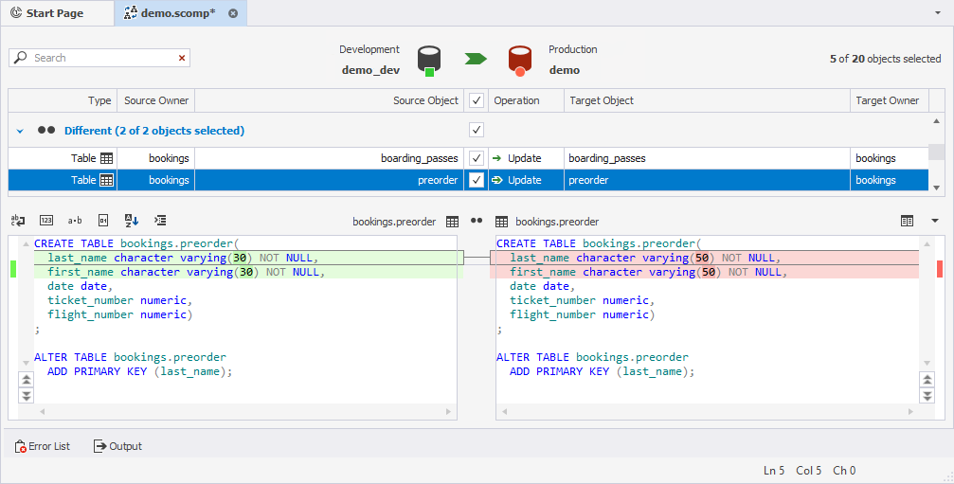
Task: Sort by the Type column header
Action: [63, 100]
